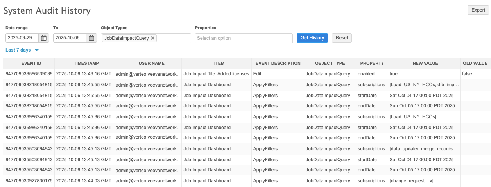Remove JobDataImpactQuery object type tag
Image resolution: width=491 pixels, height=187 pixels.
coord(153,38)
